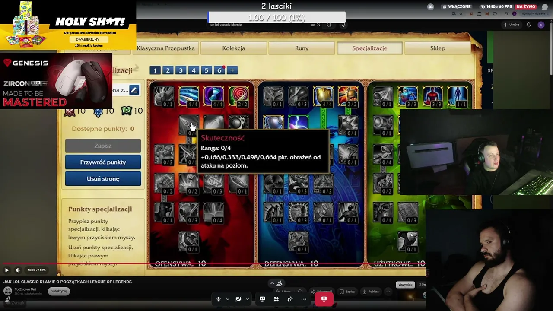Switch to mastery page 3
The width and height of the screenshot is (553, 311).
[x=181, y=70]
